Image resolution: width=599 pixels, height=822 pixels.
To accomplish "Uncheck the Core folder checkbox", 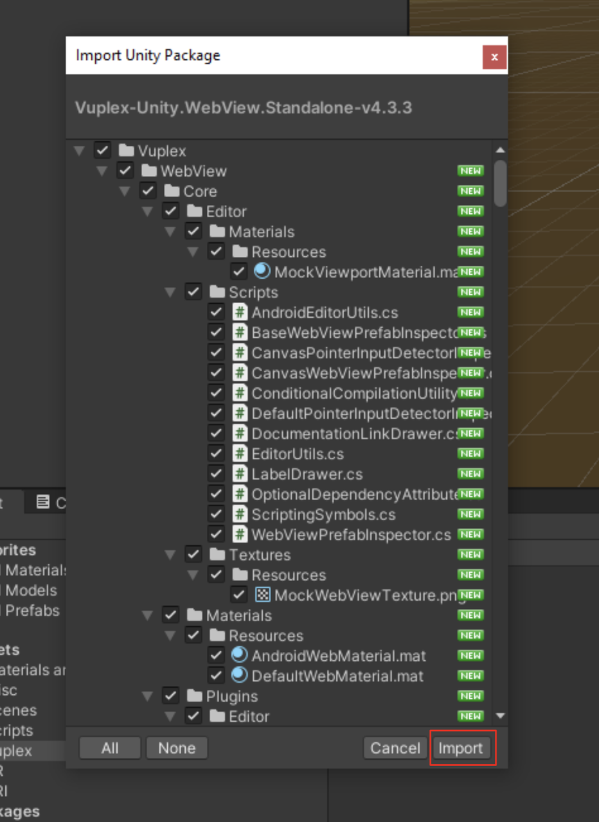I will coord(148,191).
